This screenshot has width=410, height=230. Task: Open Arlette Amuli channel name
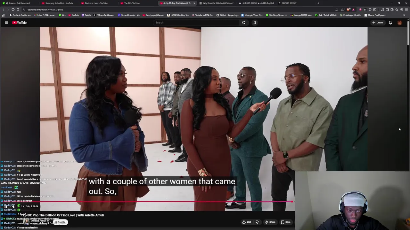[39, 221]
